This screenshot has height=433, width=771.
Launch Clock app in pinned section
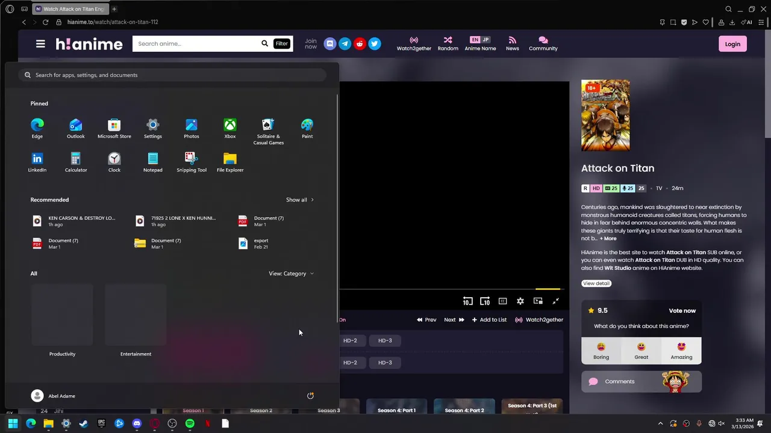[114, 162]
